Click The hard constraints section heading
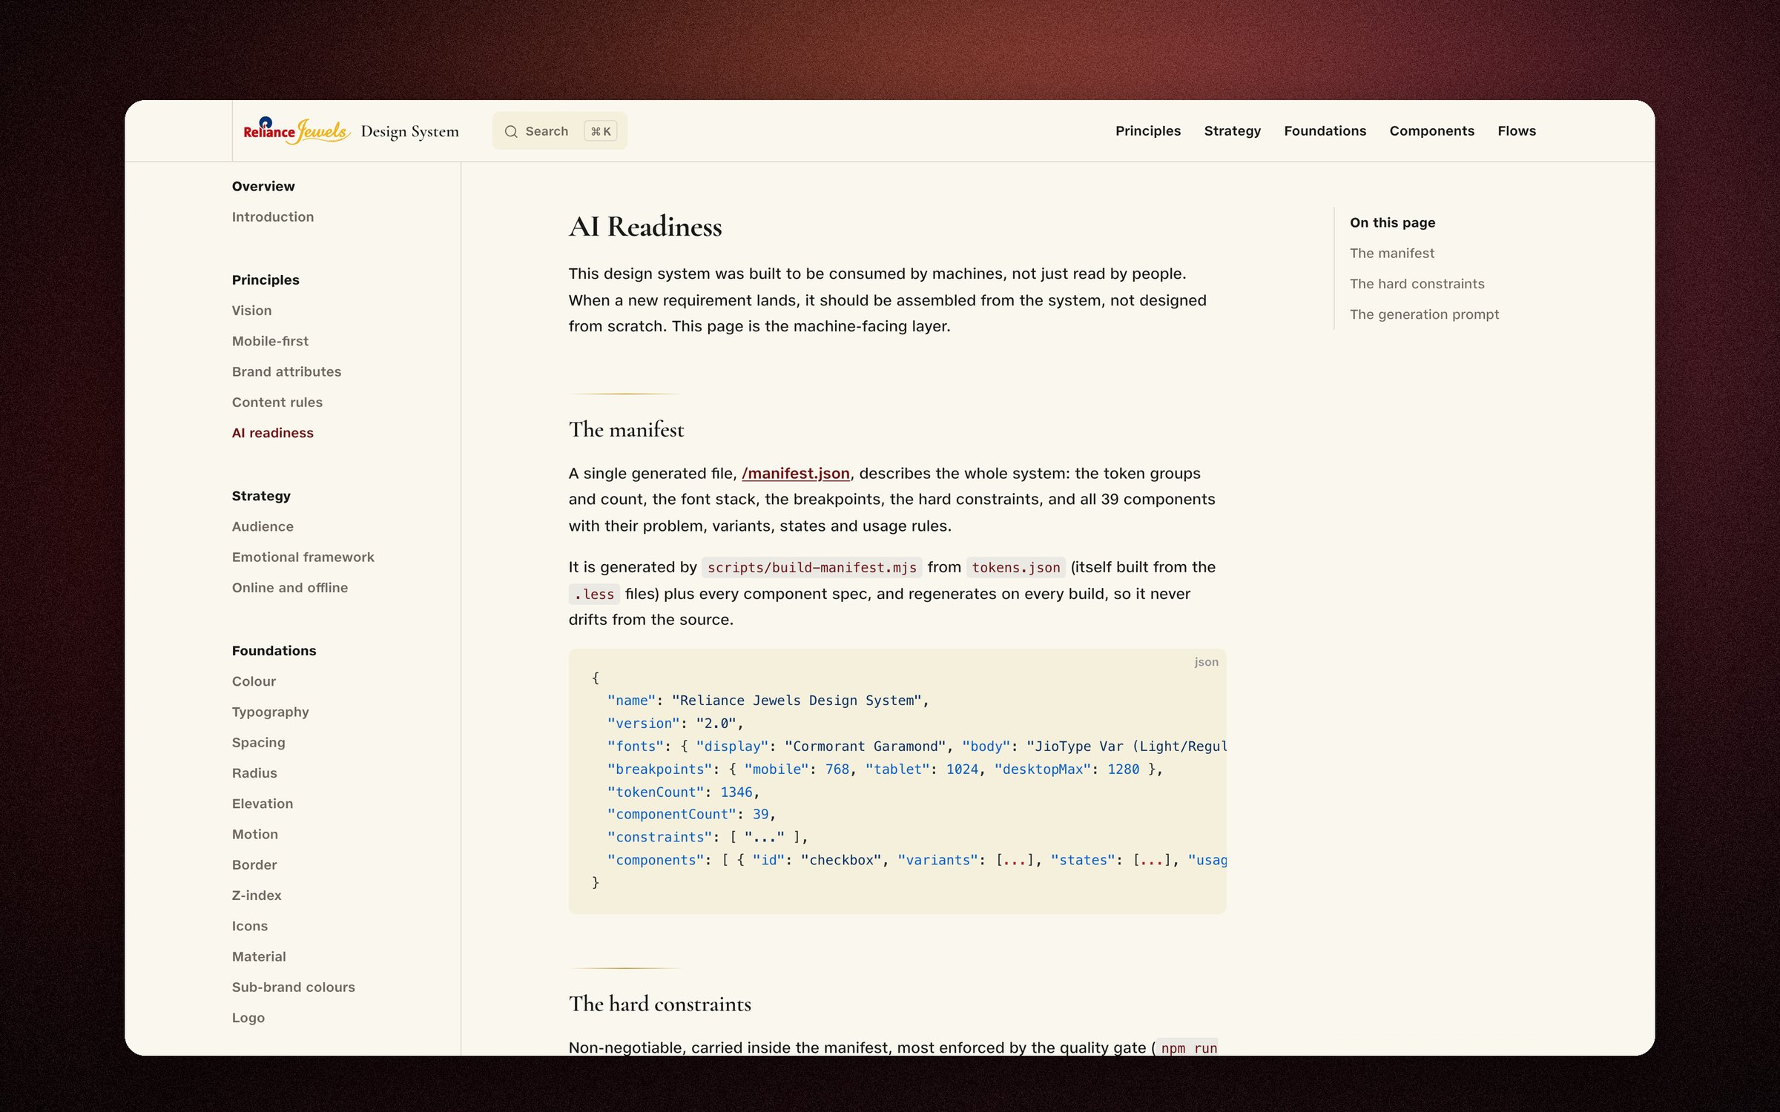Image resolution: width=1780 pixels, height=1112 pixels. tap(659, 1003)
